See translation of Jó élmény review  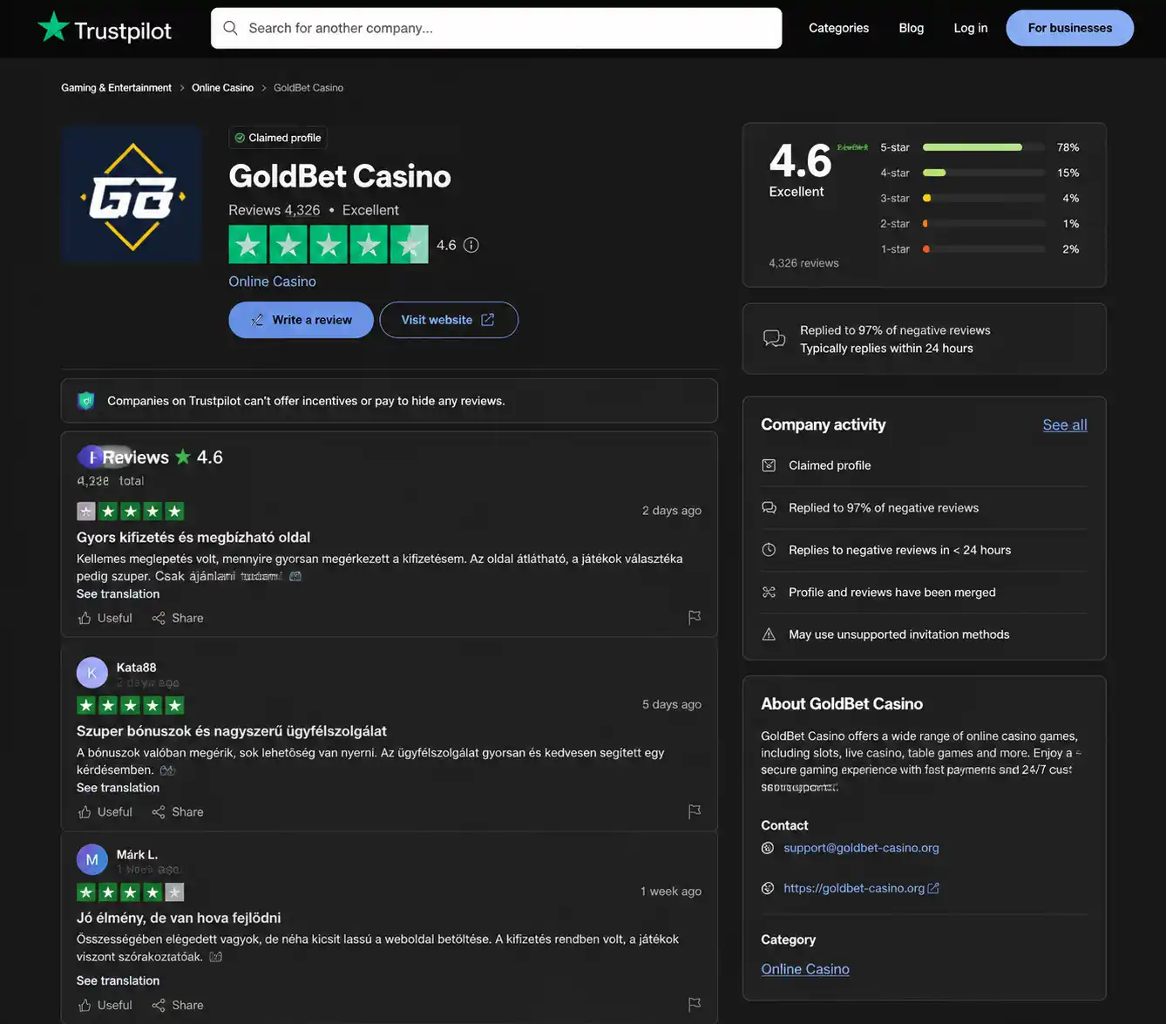(x=118, y=980)
